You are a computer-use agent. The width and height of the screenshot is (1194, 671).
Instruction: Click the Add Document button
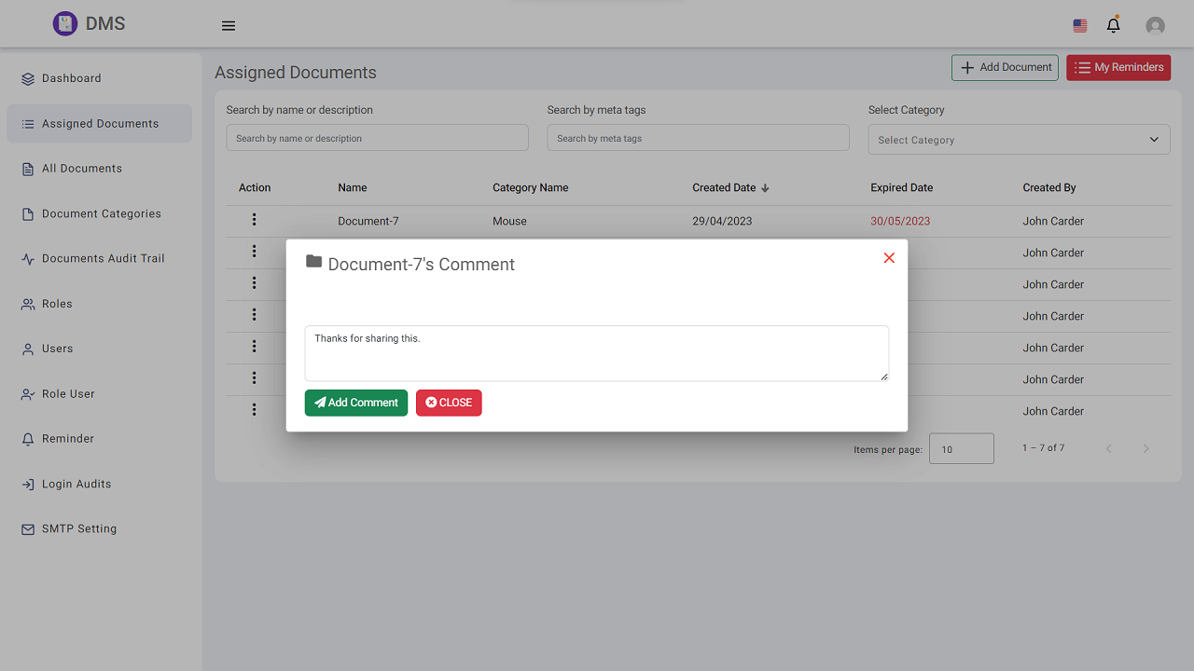pos(1005,67)
